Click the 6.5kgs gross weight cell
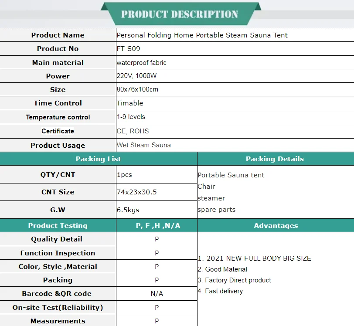 [x=157, y=210]
